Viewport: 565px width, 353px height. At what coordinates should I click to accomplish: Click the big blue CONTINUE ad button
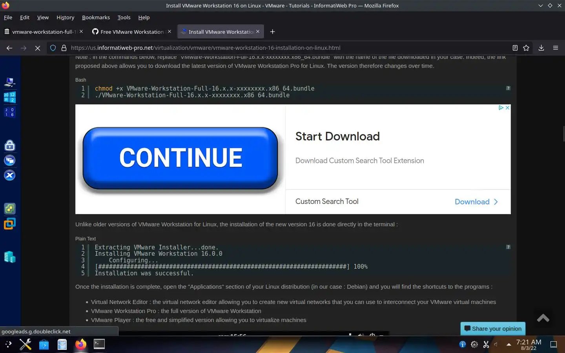click(180, 158)
